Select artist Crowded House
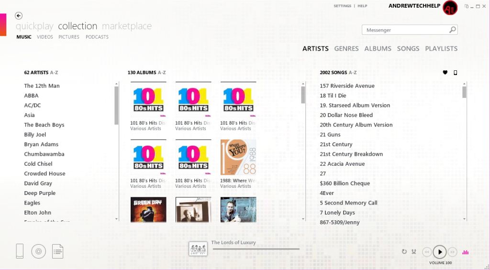 click(x=45, y=173)
